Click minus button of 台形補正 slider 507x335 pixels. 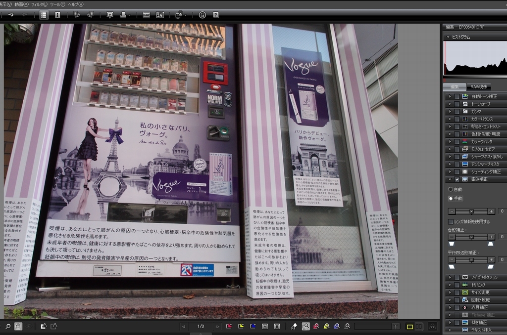click(x=452, y=237)
